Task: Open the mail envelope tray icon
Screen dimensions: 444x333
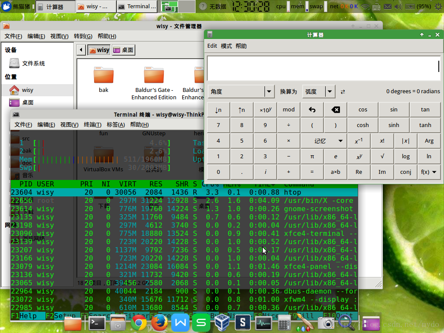Action: (x=387, y=7)
